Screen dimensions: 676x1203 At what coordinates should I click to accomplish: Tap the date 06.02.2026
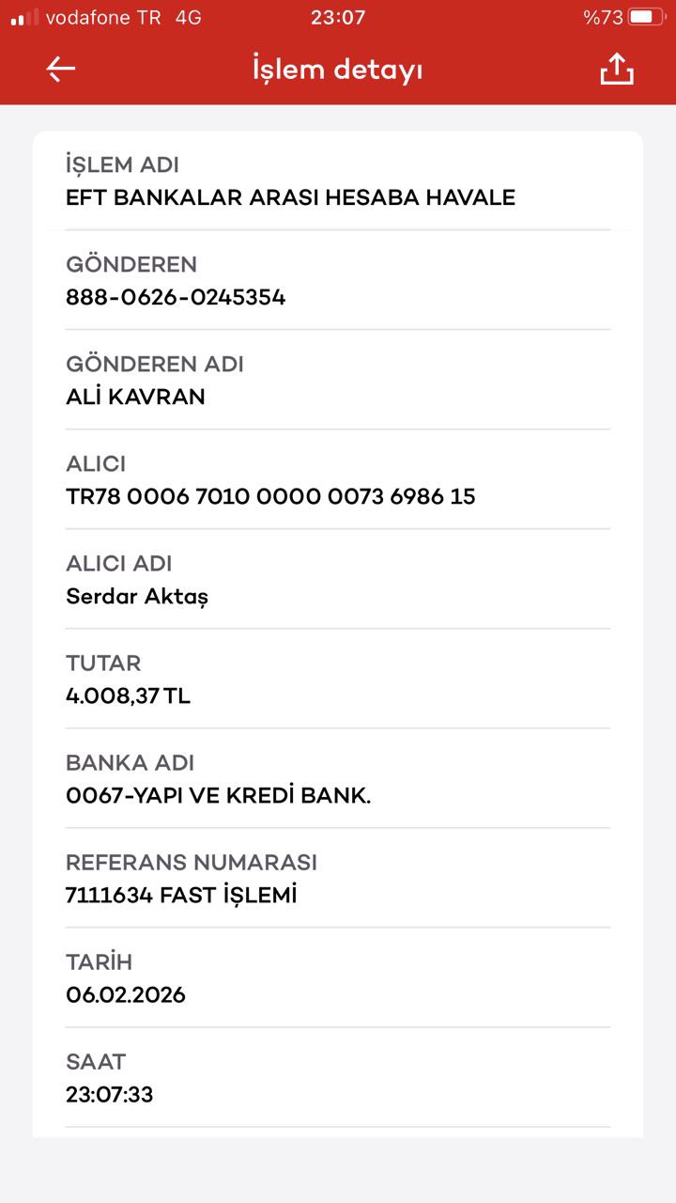click(x=126, y=995)
